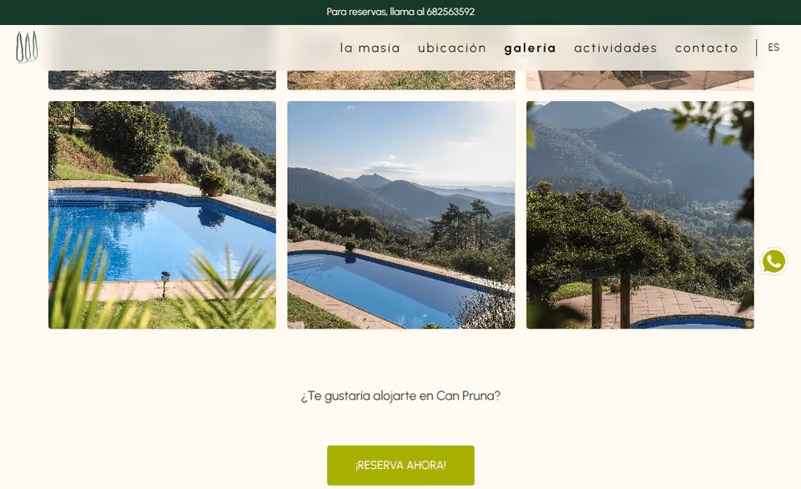Open the WhatsApp chat icon
The image size is (801, 489).
coord(773,261)
